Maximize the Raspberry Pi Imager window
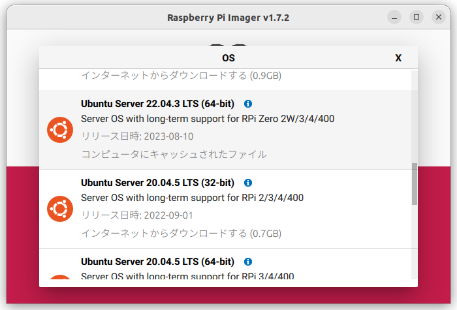This screenshot has width=457, height=310. point(417,17)
